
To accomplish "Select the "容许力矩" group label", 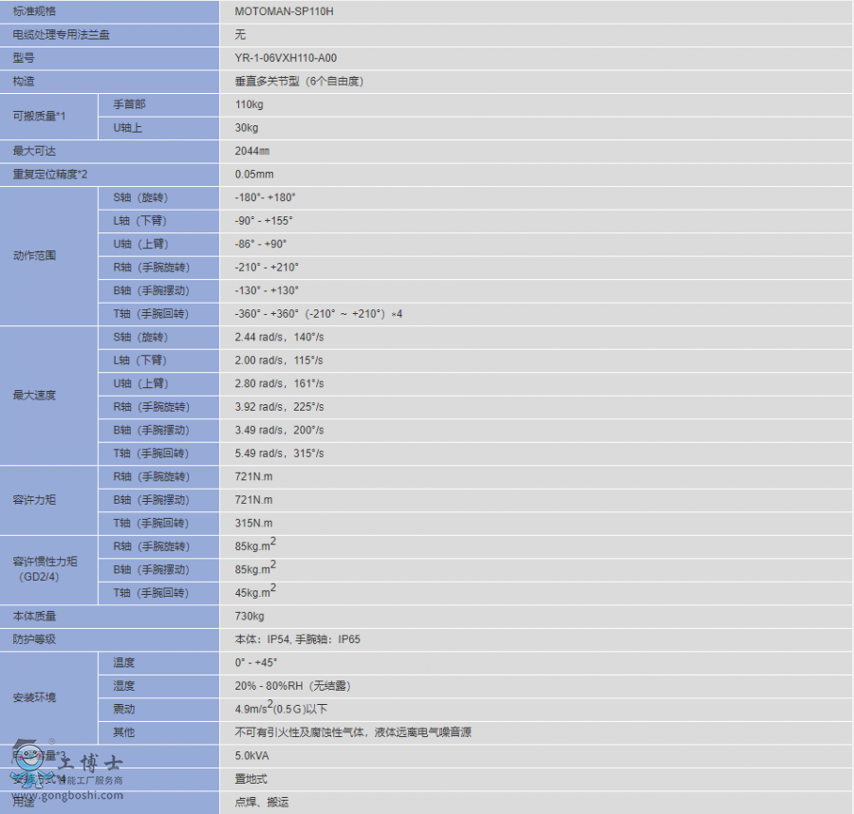I will [34, 500].
